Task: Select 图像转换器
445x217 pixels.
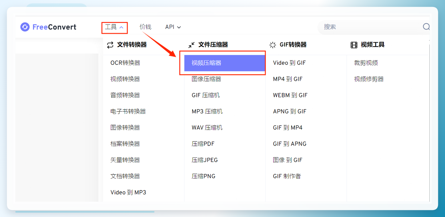Action: [x=125, y=128]
